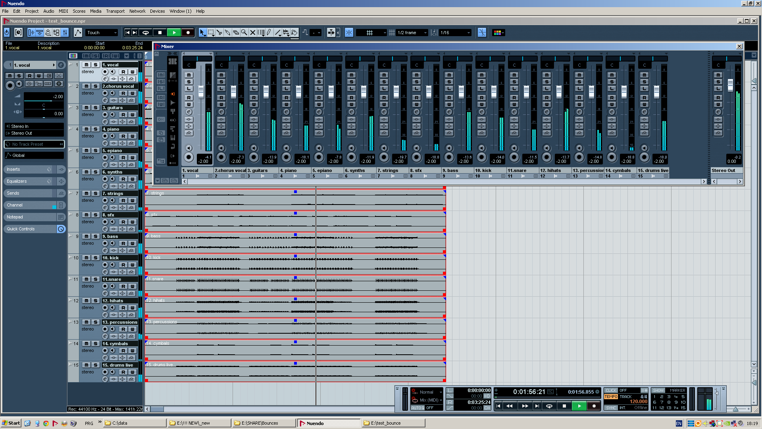This screenshot has width=762, height=429.
Task: Click the 1. vocal mixer volume fader
Action: pos(201,91)
